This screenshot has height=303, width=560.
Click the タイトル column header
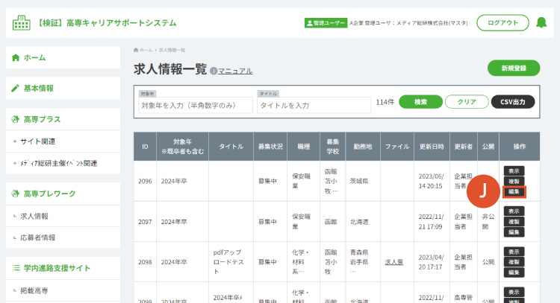coord(231,147)
